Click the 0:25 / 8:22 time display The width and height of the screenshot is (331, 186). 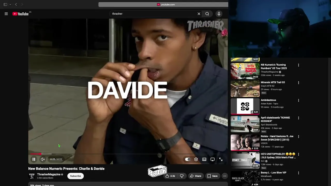[56, 159]
